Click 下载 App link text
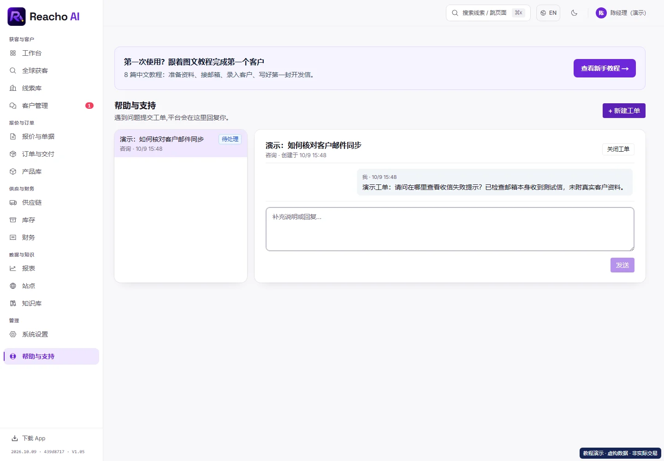Viewport: 664px width, 461px height. [34, 438]
